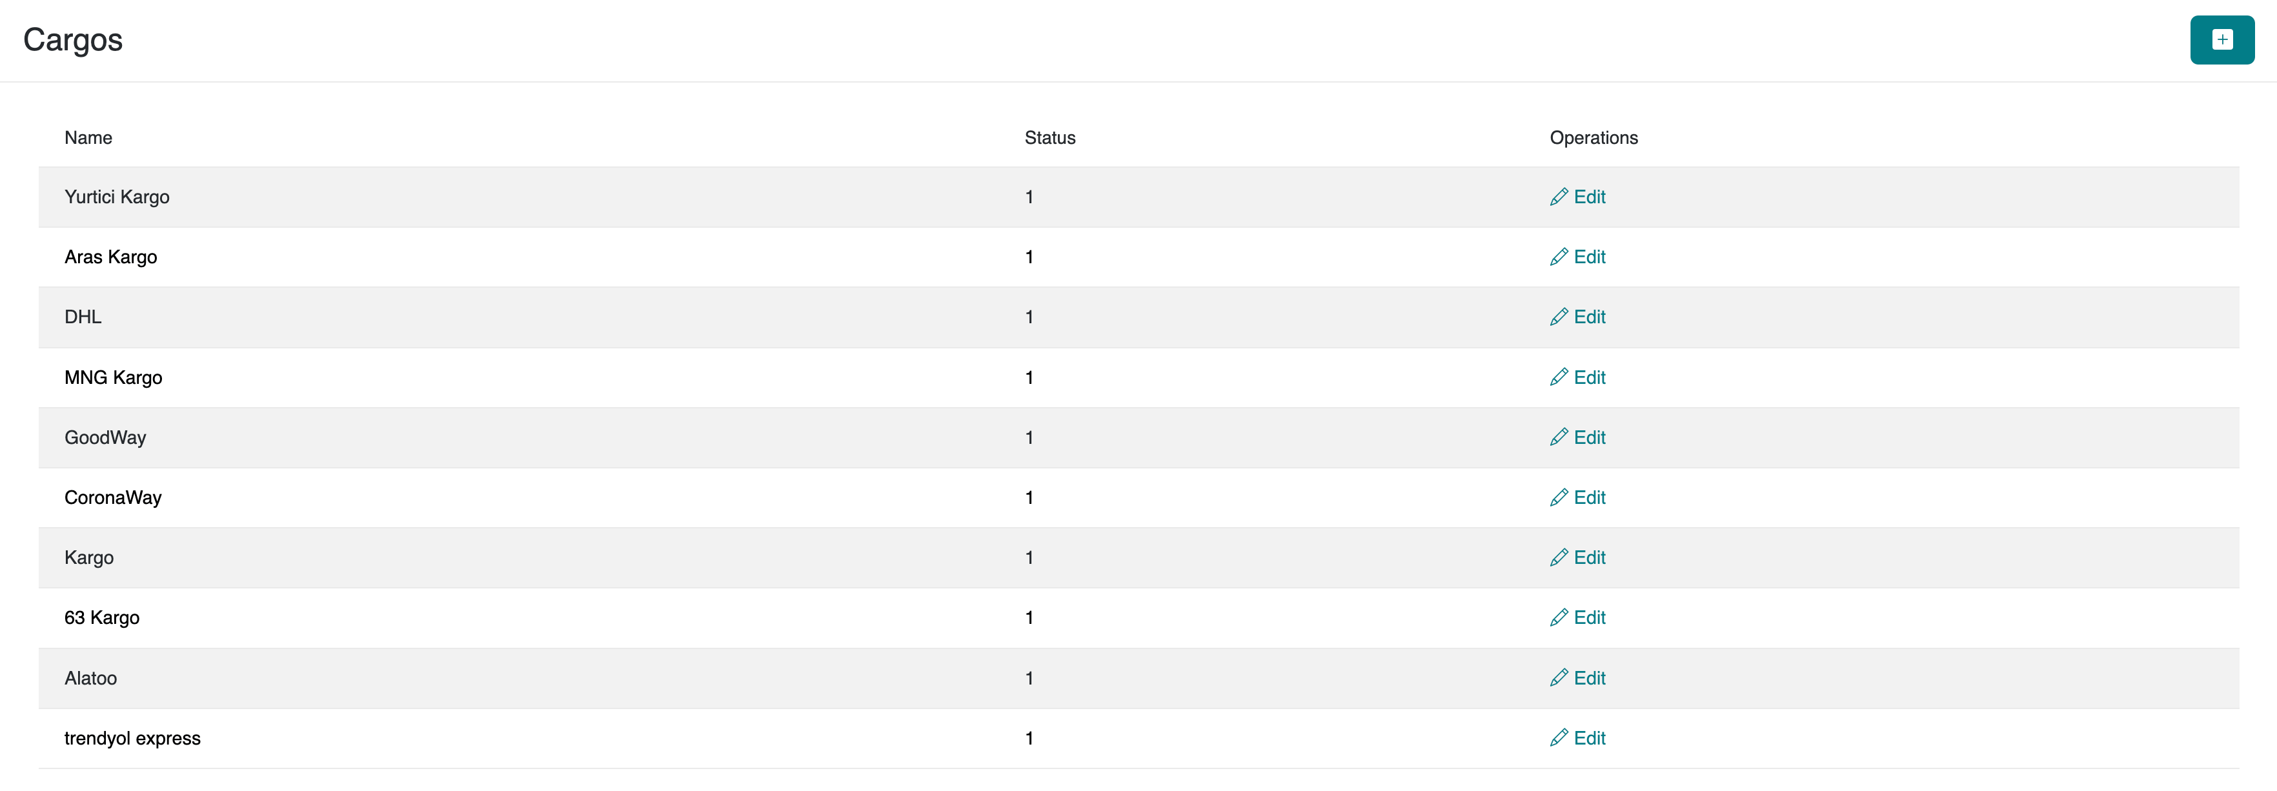Click the pencil icon for Yurtici Kargo
The width and height of the screenshot is (2277, 791).
point(1559,197)
